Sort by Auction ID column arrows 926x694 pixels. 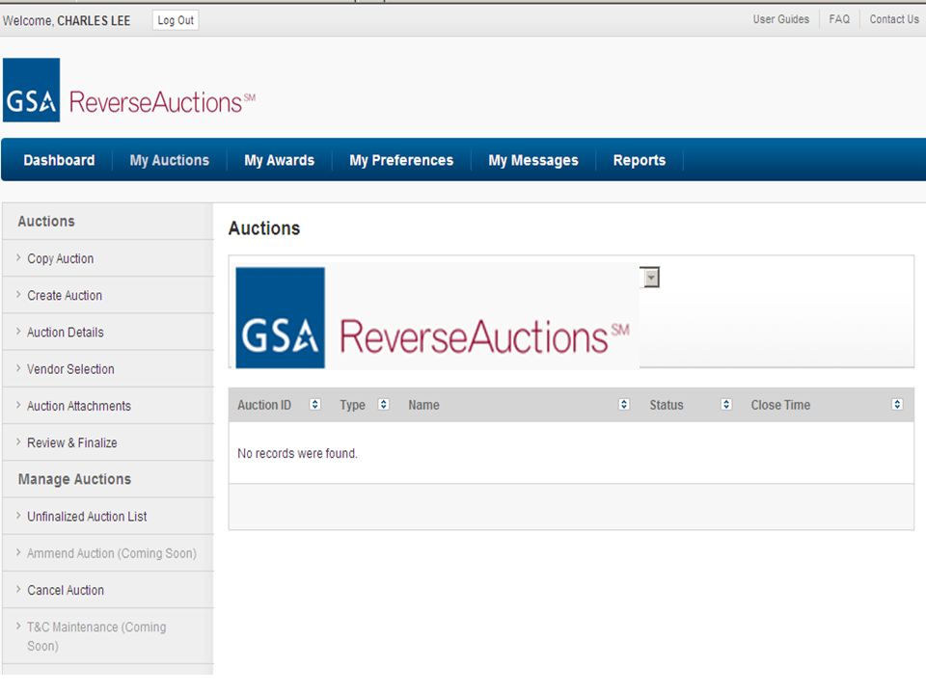pos(315,404)
